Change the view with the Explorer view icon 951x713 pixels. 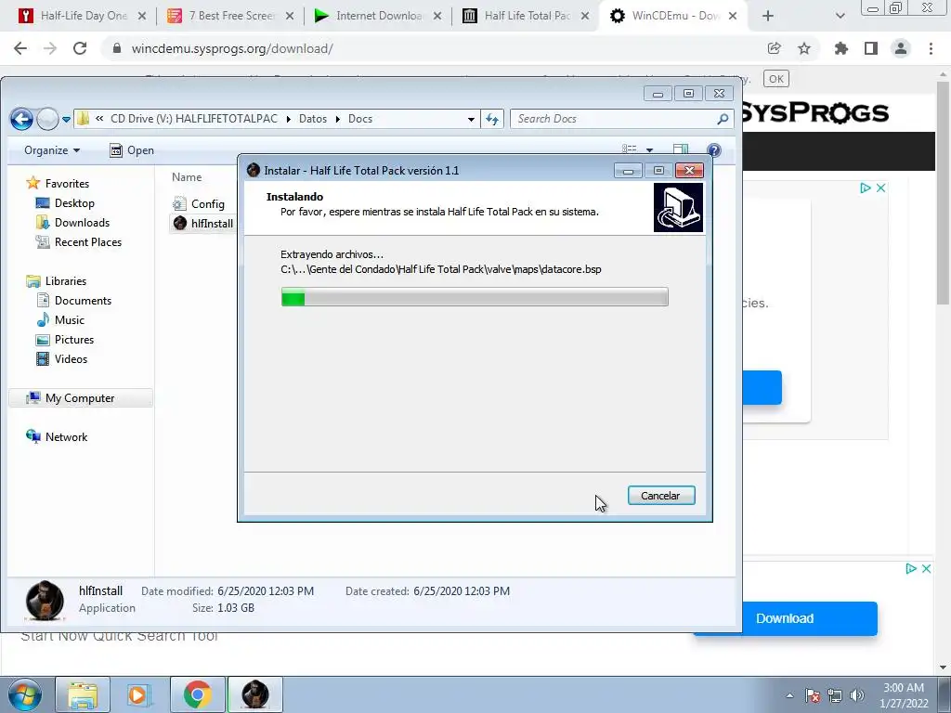tap(630, 149)
